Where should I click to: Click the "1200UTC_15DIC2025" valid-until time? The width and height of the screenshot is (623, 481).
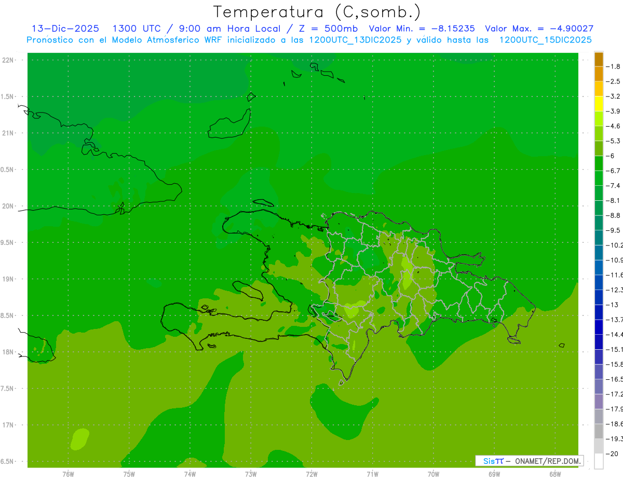[x=545, y=40]
